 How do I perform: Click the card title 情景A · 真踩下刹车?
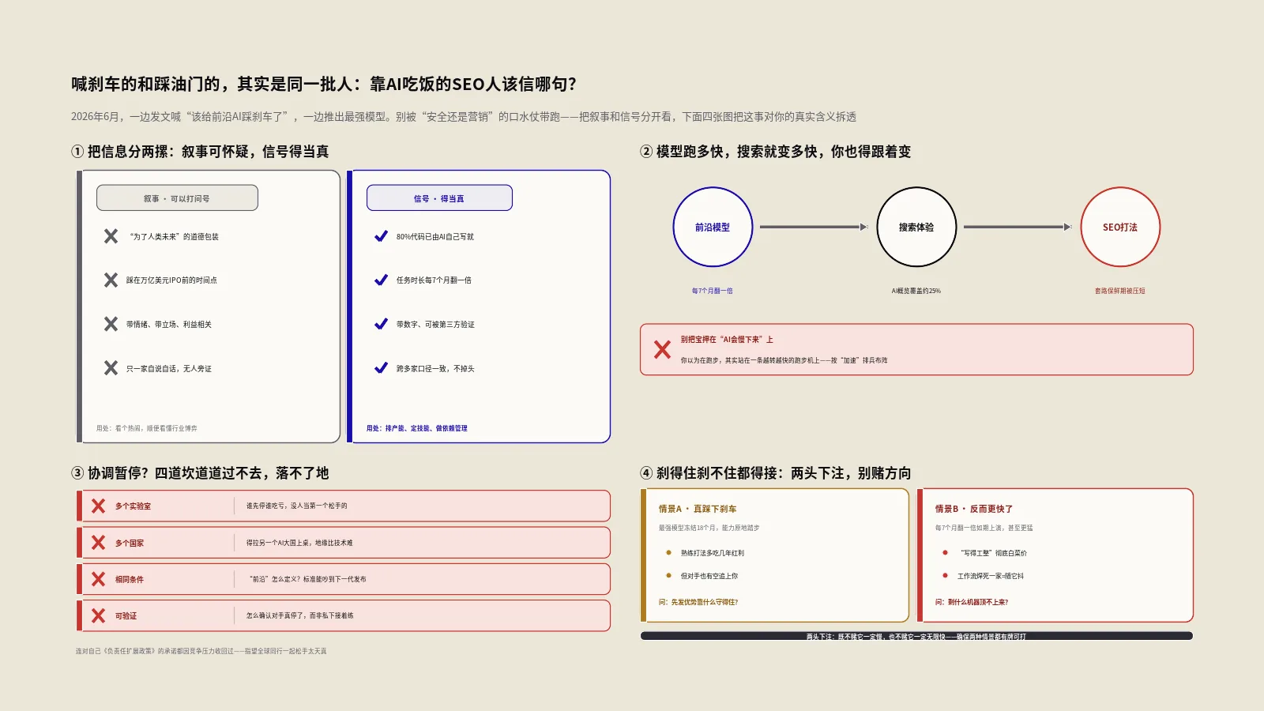[x=698, y=509]
